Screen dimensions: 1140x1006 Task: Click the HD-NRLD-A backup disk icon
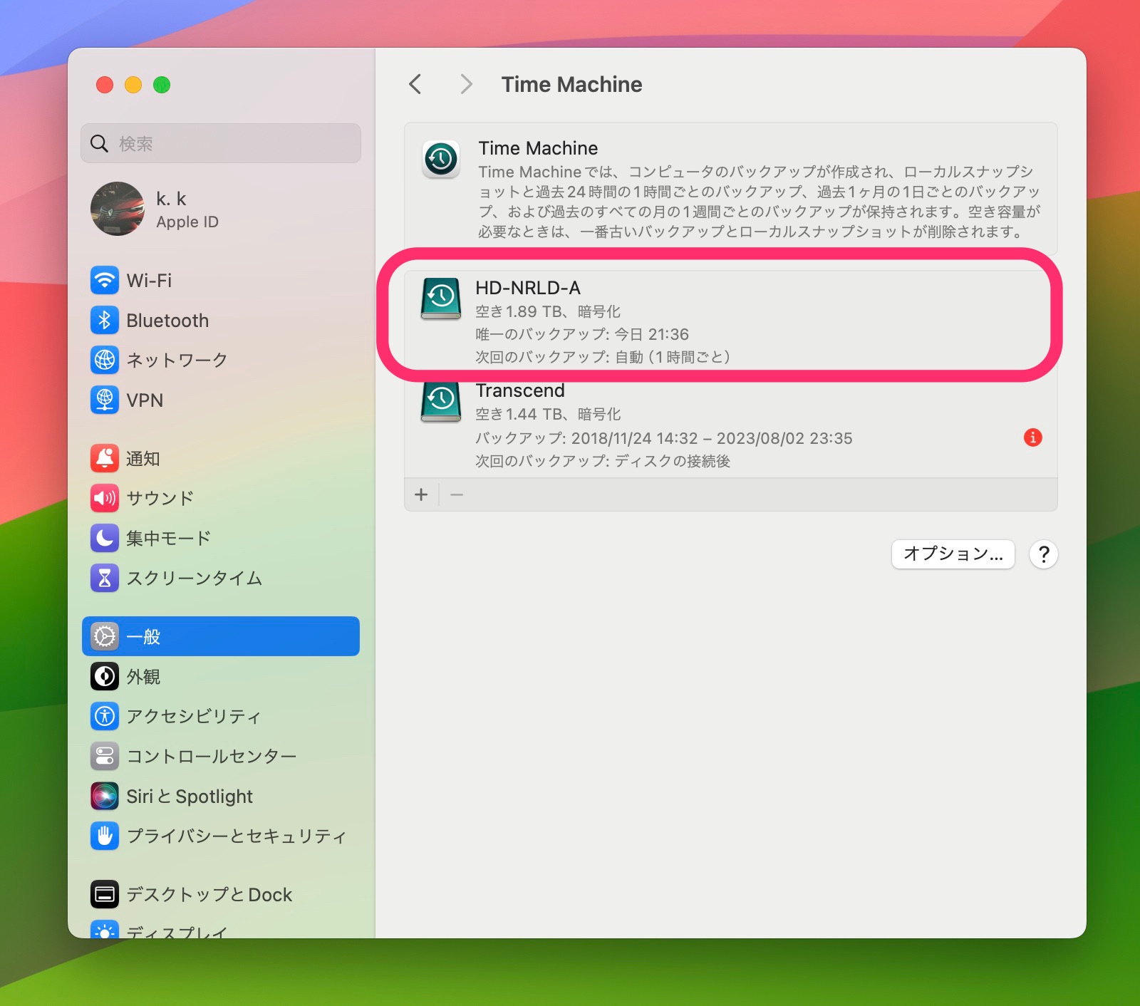[441, 299]
